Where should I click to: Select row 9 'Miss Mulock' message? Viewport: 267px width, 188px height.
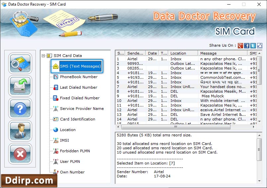point(186,96)
